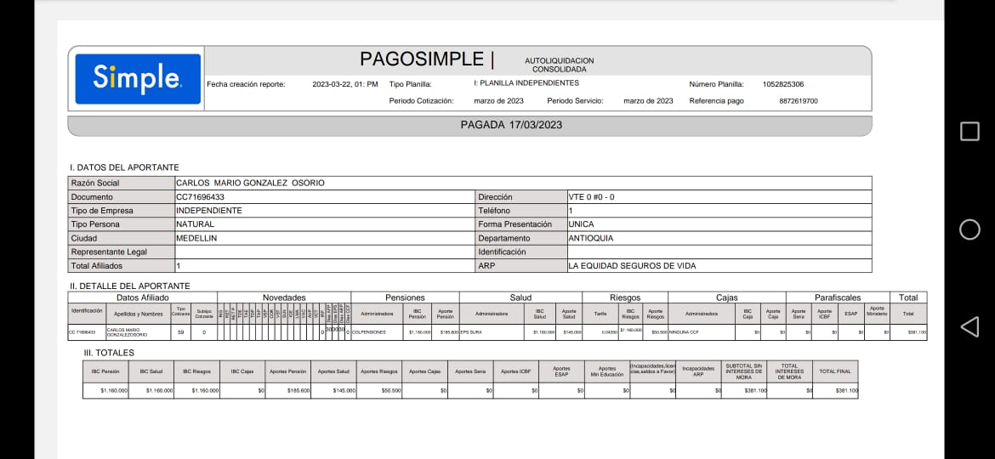Tap the Número Planilla value 1052825306

(x=783, y=84)
